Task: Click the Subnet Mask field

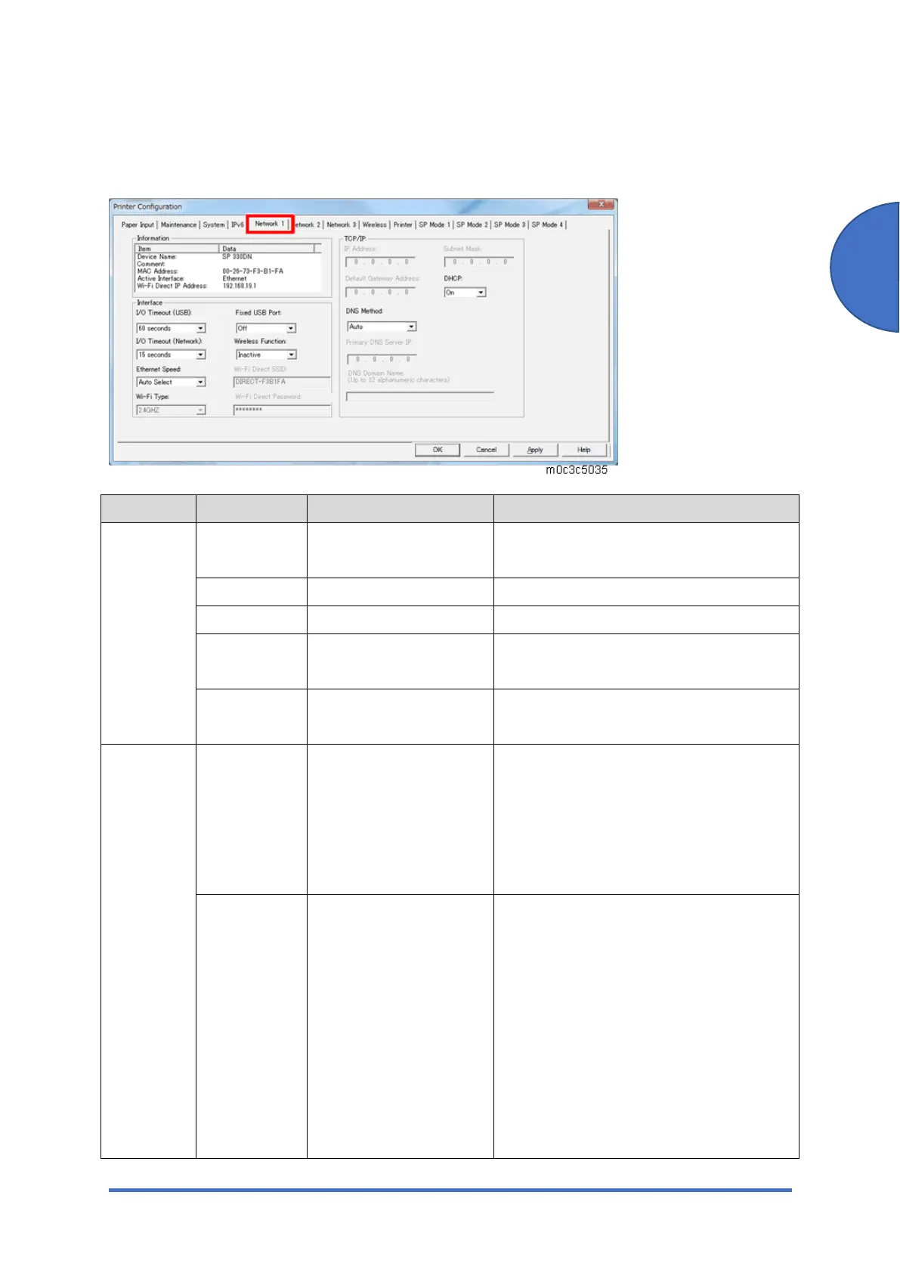Action: [x=478, y=262]
